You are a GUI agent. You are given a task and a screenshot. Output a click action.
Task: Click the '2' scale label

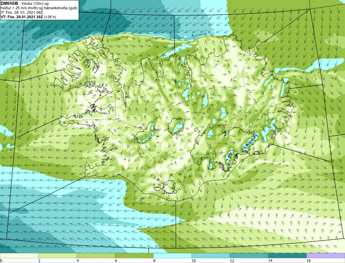(x=39, y=261)
